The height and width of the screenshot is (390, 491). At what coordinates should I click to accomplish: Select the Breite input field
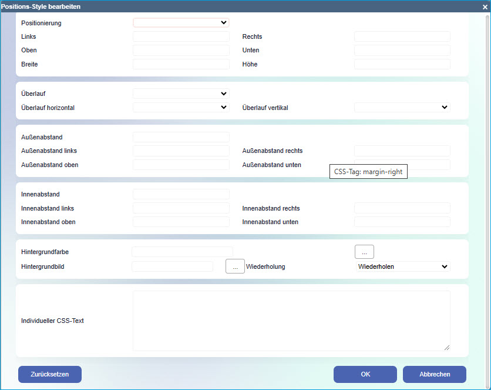pos(181,64)
